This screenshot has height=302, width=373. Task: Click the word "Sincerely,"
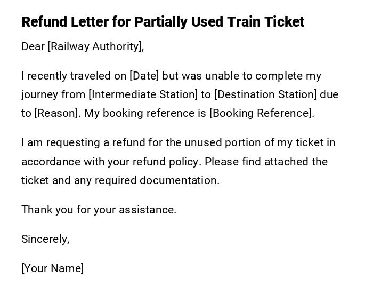coord(45,239)
